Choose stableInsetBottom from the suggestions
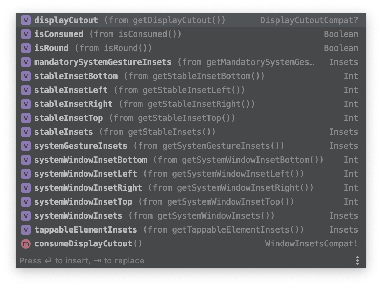 coord(191,76)
